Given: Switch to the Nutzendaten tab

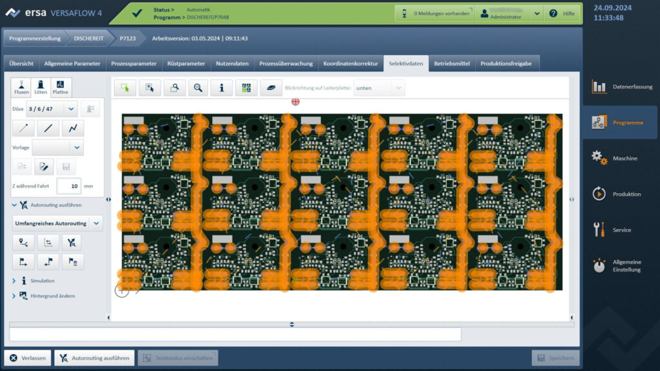Looking at the screenshot, I should point(232,64).
